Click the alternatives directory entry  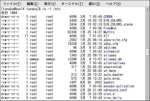pos(114,63)
